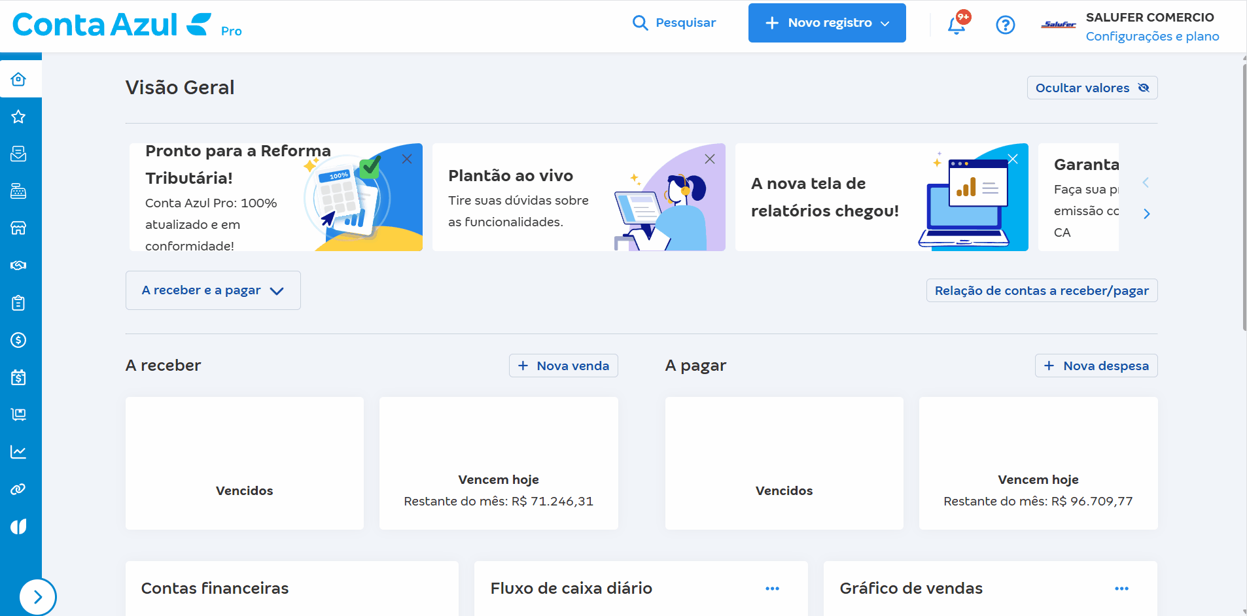Click the Nova venda button

(x=563, y=366)
